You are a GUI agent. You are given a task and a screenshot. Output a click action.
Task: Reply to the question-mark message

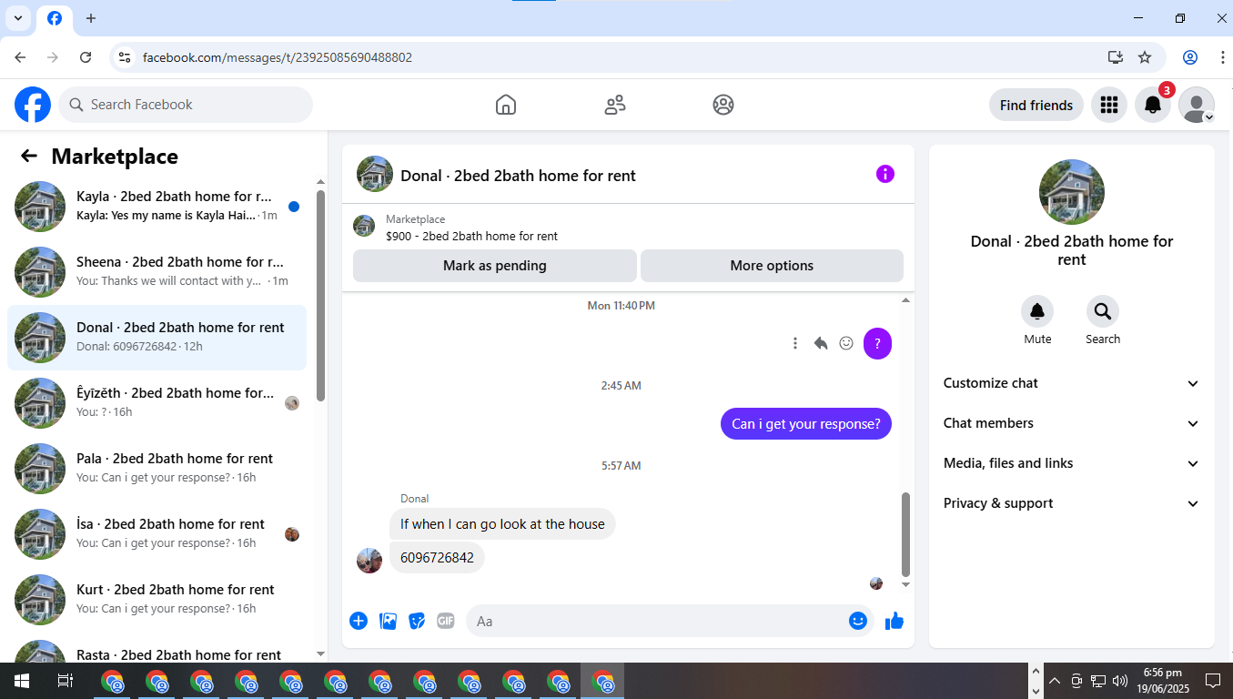[x=821, y=343]
